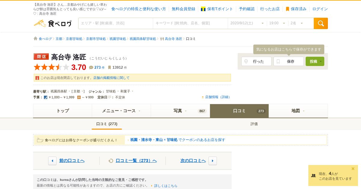361x189 pixels.
Task: Select the 口コミ (273) sub-tab
Action: point(107,124)
